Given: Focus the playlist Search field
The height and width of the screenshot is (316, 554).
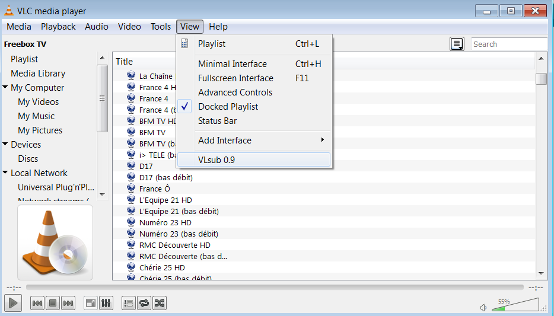Looking at the screenshot, I should [509, 44].
